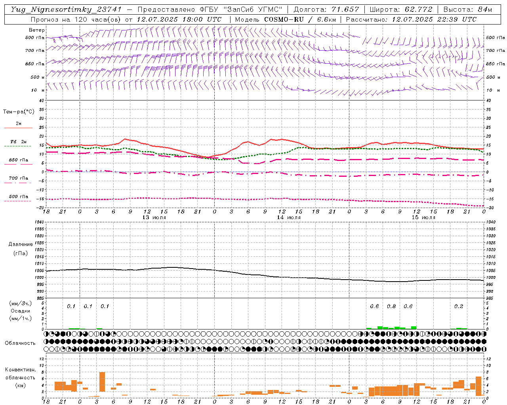Viewport: 507px width, 405px height.
Task: Click the elevation text Высота: 84м
Action: 467,9
